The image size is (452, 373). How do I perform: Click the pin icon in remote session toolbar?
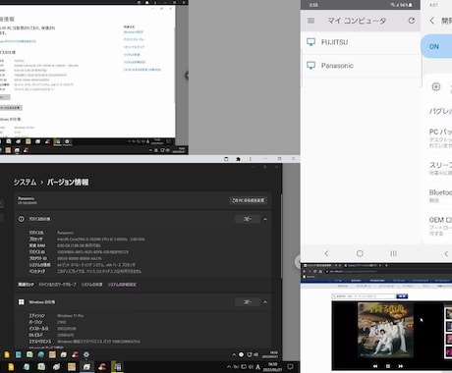(238, 159)
